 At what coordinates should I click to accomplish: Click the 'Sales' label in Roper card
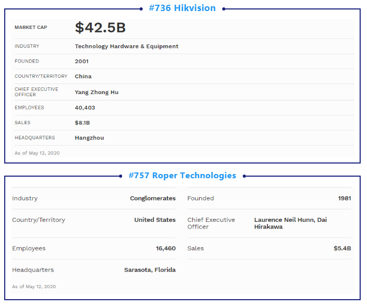196,248
